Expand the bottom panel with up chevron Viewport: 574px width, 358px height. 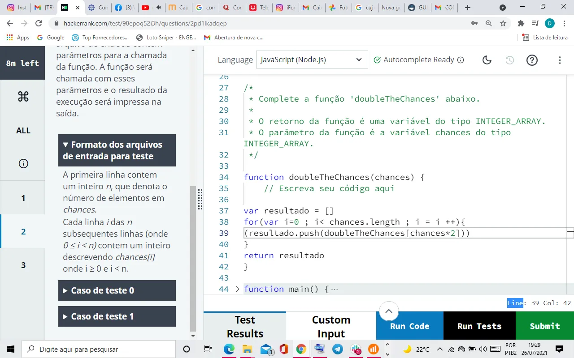[x=389, y=311]
